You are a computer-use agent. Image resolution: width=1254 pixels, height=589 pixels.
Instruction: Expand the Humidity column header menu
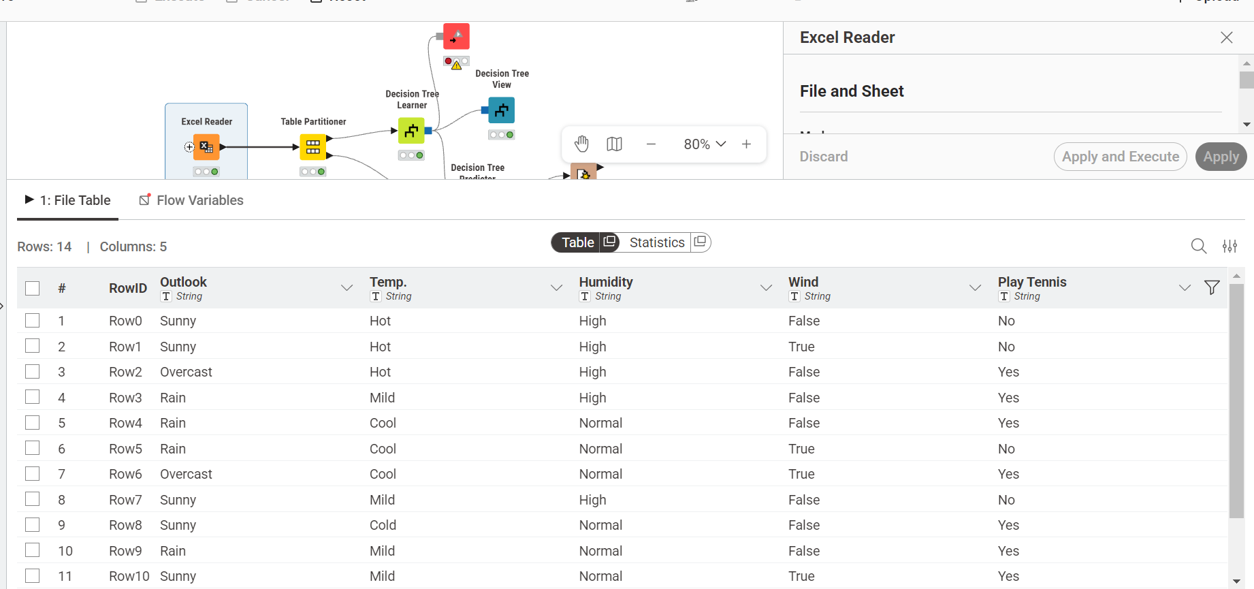coord(766,287)
